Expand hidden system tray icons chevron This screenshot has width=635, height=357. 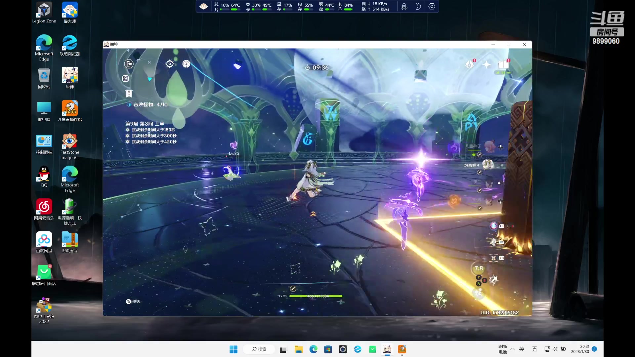click(x=512, y=349)
